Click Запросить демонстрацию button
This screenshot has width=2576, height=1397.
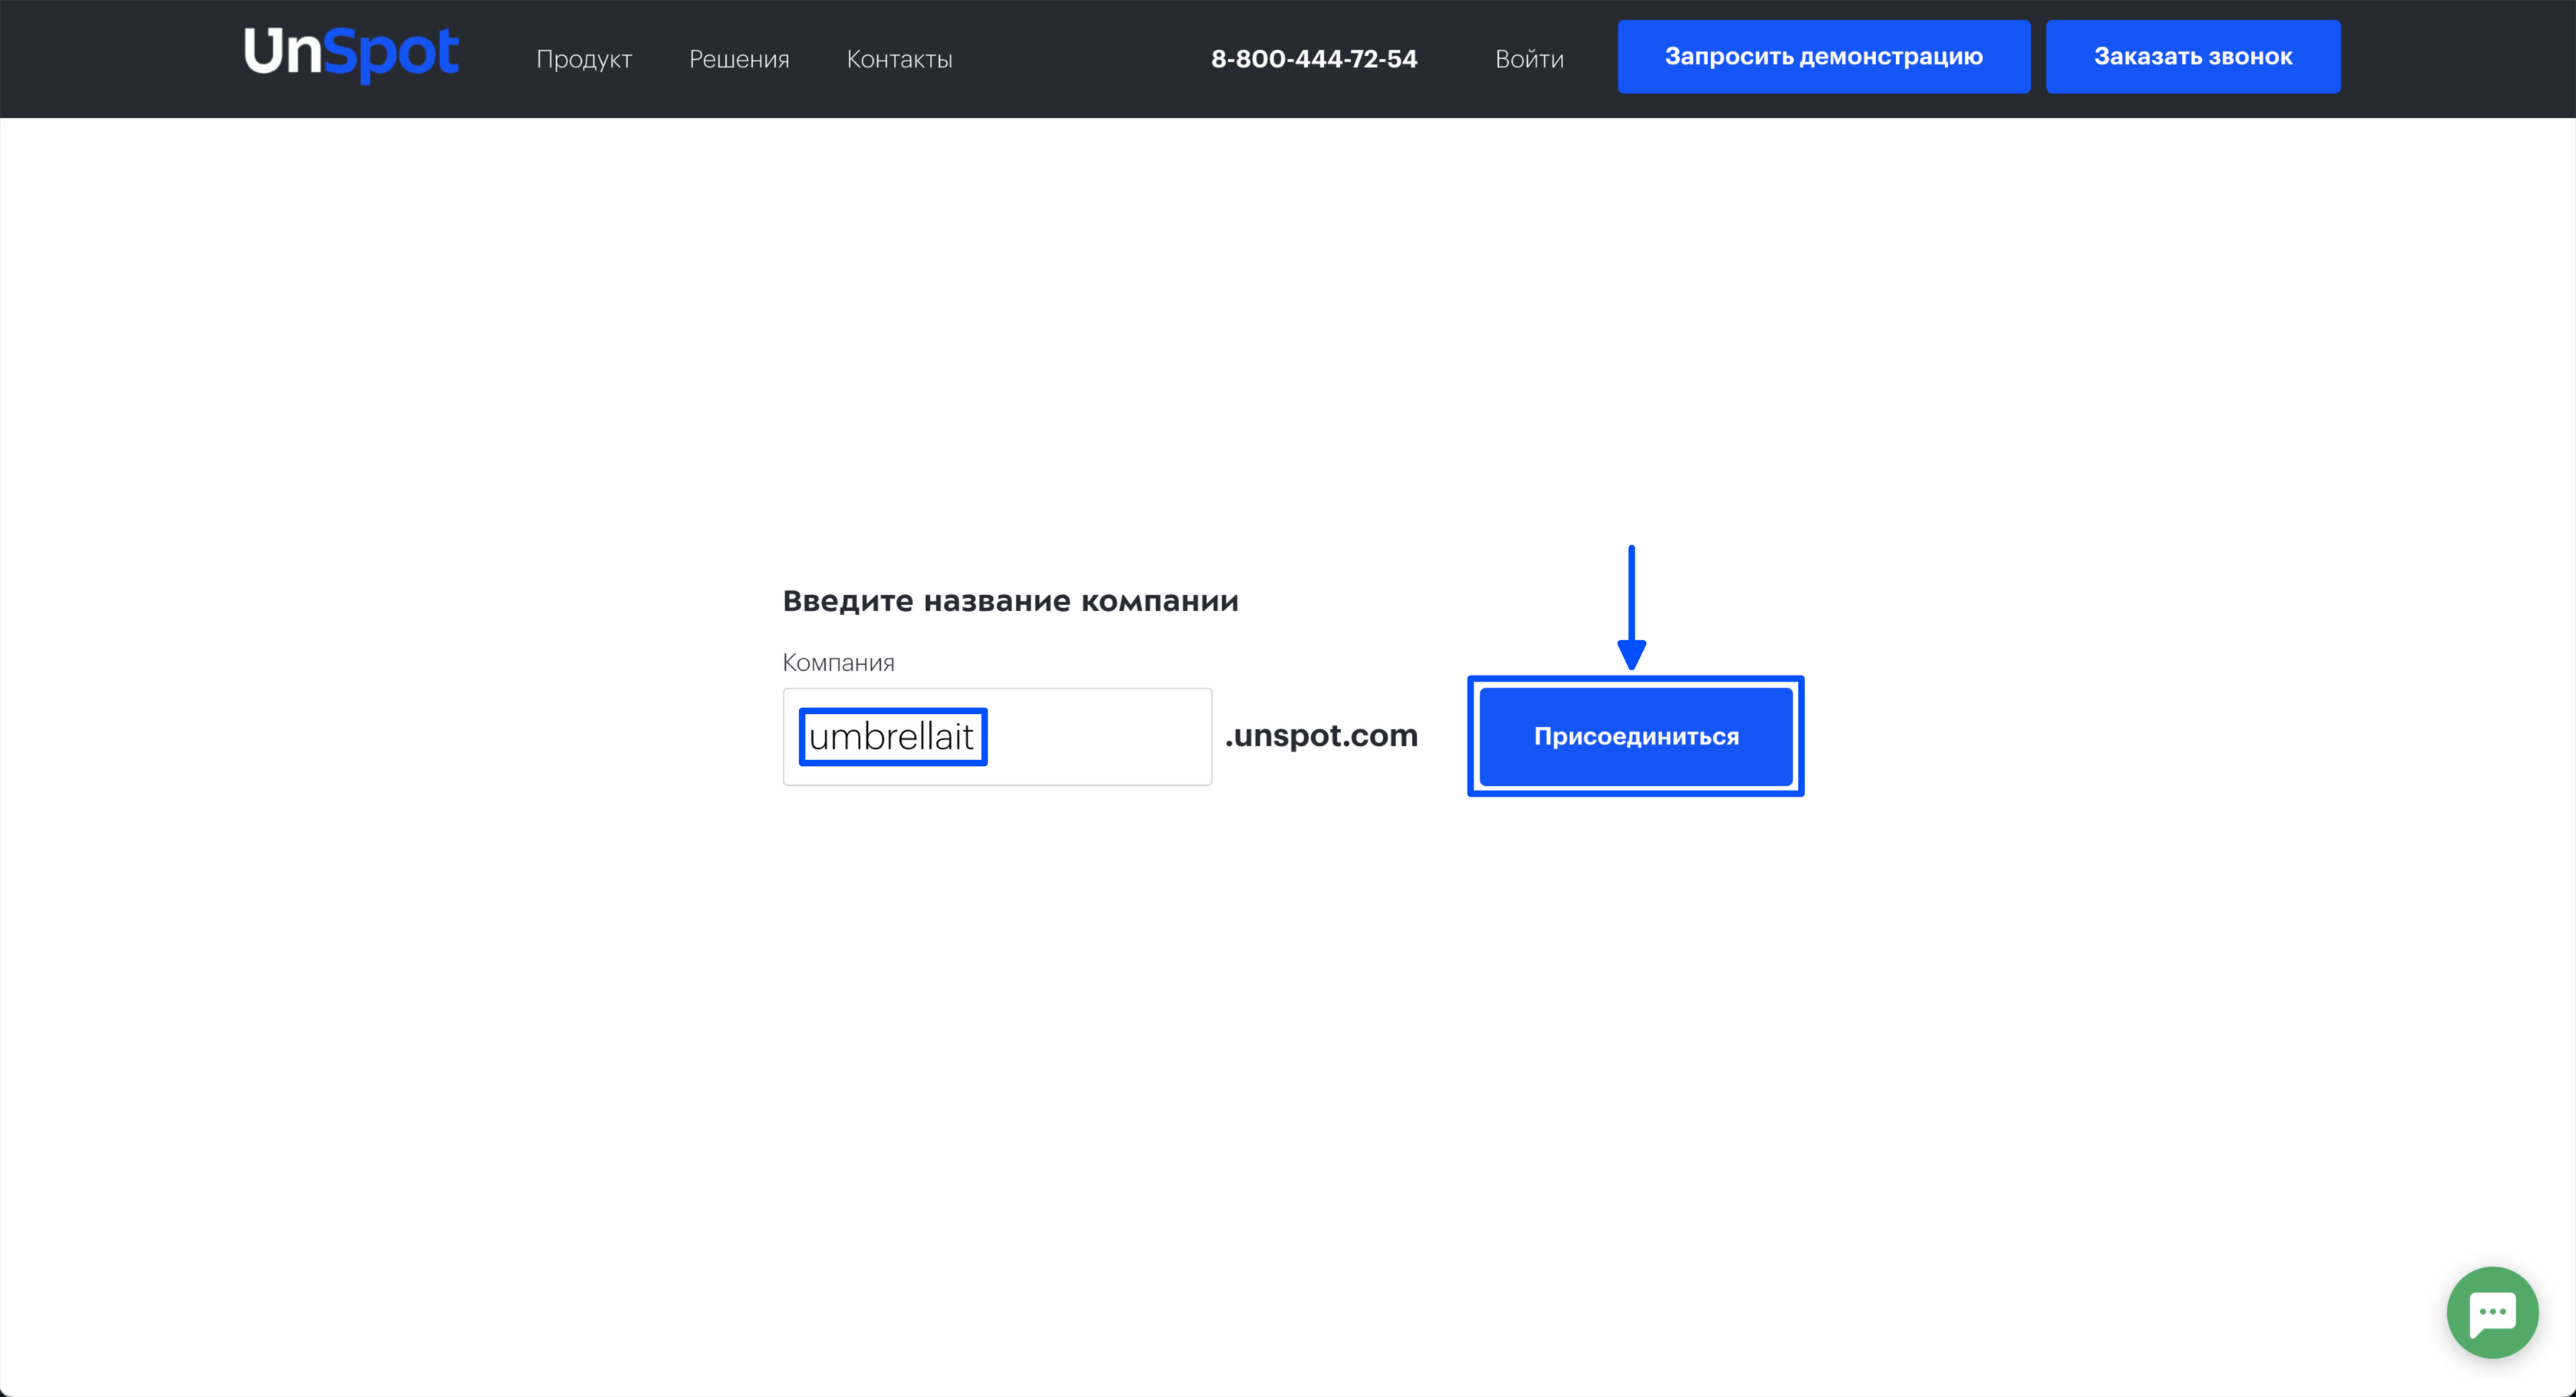[1824, 57]
